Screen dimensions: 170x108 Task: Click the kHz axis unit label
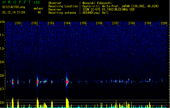click(x=2, y=22)
